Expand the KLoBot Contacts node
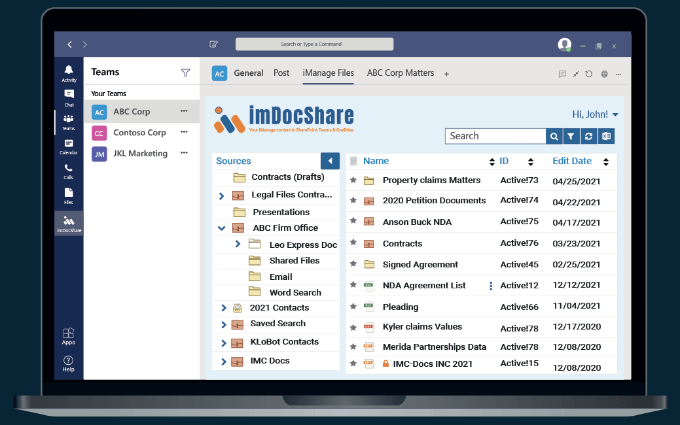Screen dimensions: 680x425 (x=224, y=343)
